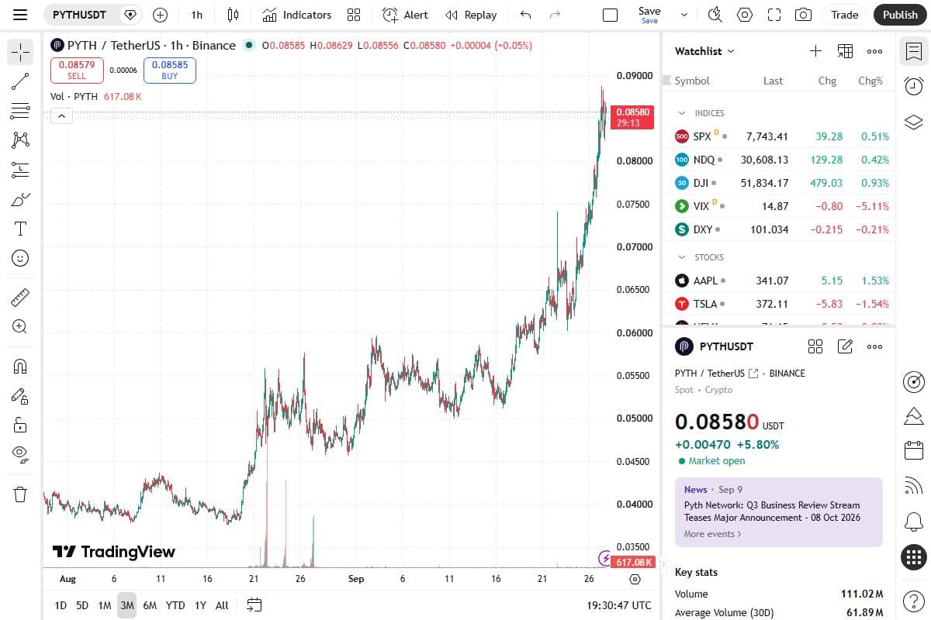Select SPX row in watchlist
Image resolution: width=931 pixels, height=620 pixels.
778,136
